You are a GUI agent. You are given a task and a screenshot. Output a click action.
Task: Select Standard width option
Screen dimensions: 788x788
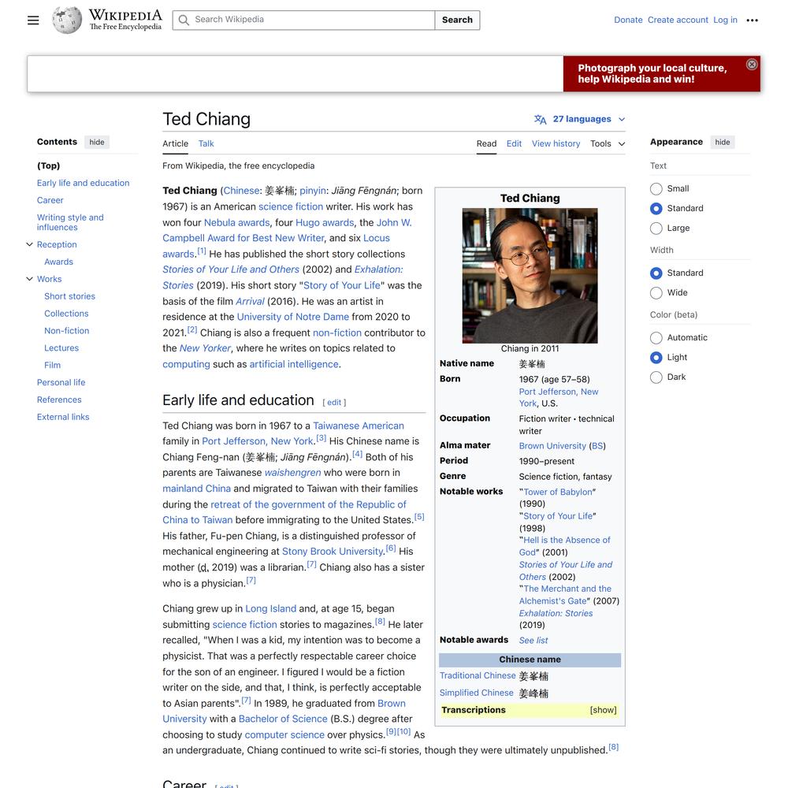coord(656,273)
